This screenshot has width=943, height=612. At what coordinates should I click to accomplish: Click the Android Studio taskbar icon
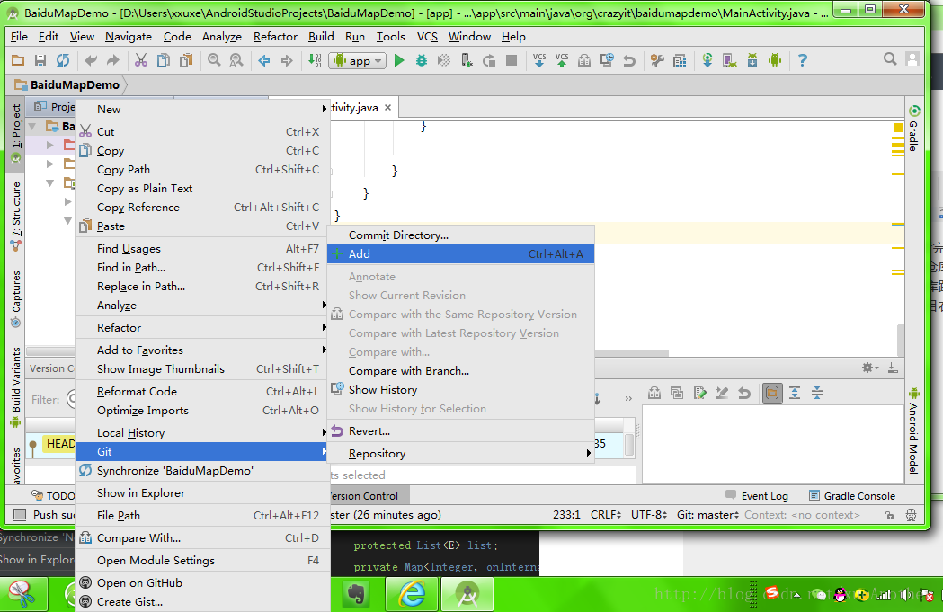[467, 595]
